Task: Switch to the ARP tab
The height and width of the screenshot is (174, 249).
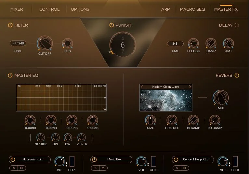Action: [x=165, y=9]
